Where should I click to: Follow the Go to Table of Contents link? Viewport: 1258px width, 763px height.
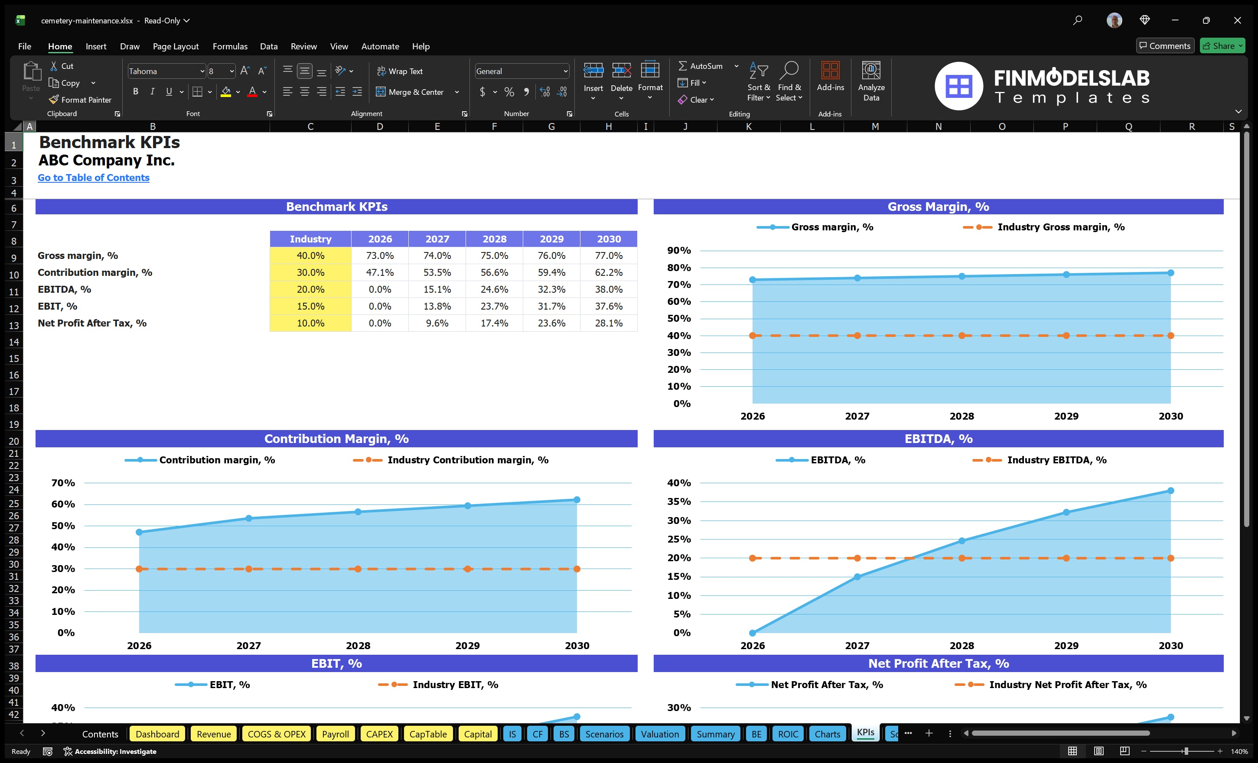[x=94, y=178]
